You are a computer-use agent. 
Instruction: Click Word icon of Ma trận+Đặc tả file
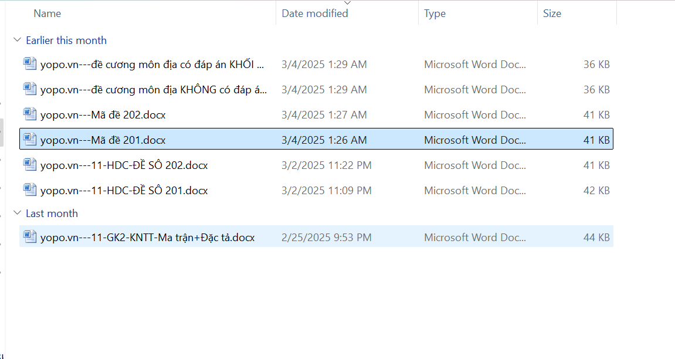tap(30, 237)
